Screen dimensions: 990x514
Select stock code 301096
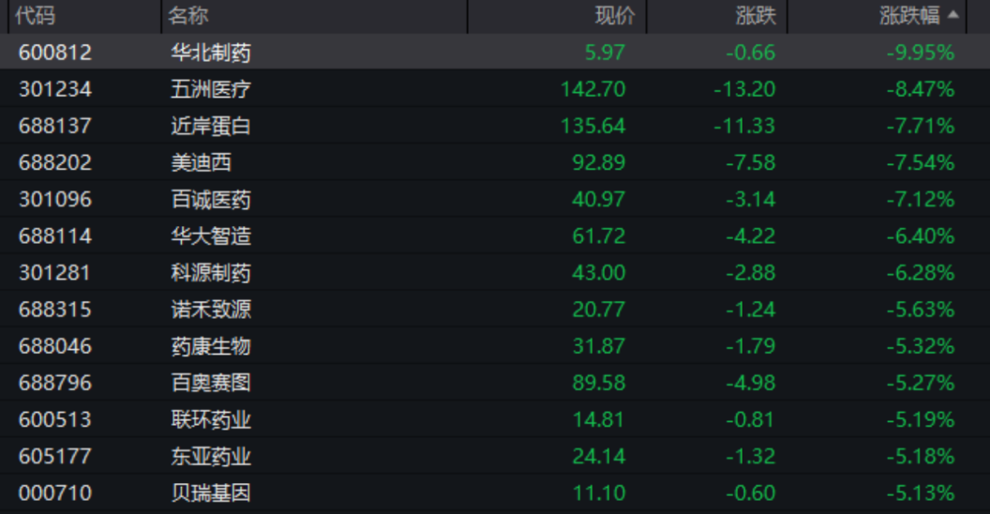(55, 199)
